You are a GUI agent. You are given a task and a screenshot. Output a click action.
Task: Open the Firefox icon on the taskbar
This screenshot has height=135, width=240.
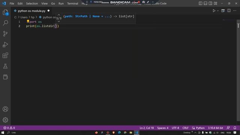pos(96,132)
